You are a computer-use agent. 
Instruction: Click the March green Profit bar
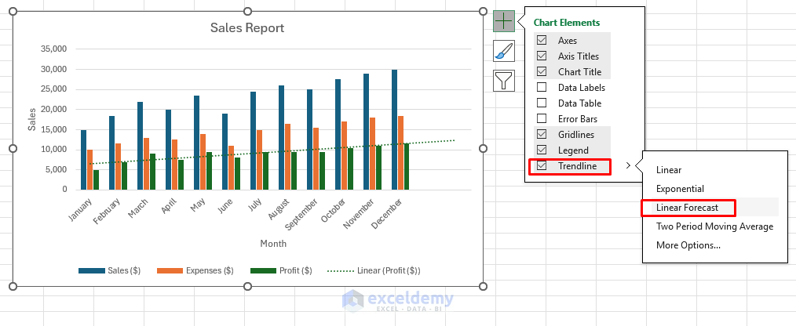click(x=152, y=172)
